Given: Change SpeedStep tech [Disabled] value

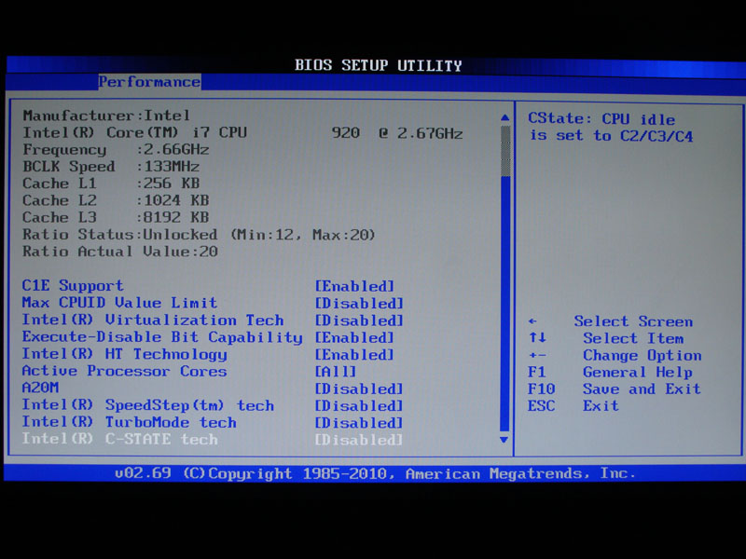Looking at the screenshot, I should [359, 406].
